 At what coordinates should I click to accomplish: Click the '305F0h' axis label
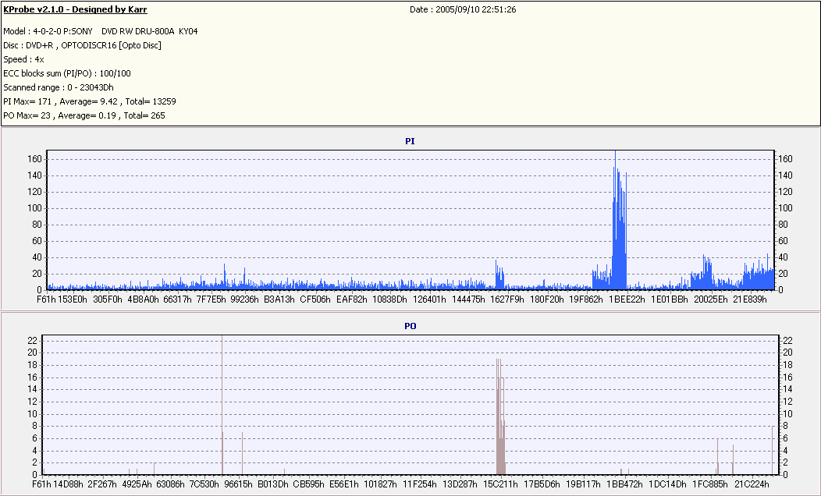pyautogui.click(x=108, y=299)
